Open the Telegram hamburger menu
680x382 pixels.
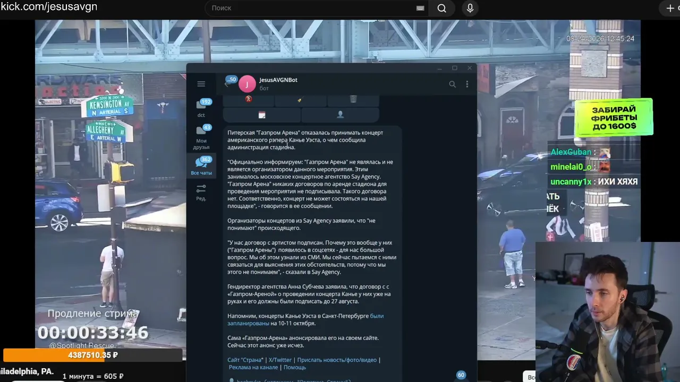[201, 84]
